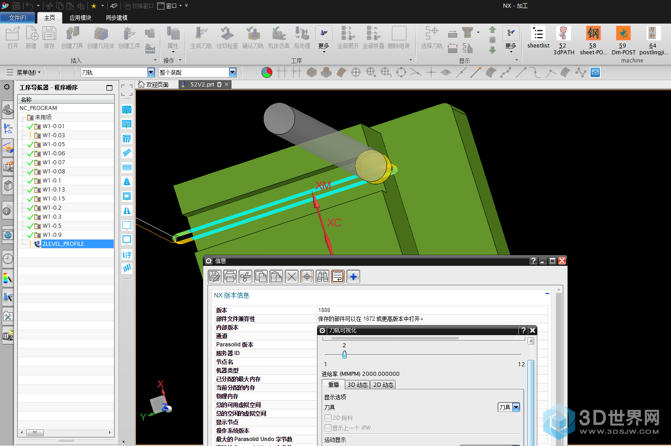Click 全部展开 (Expand All) icon

tap(348, 34)
